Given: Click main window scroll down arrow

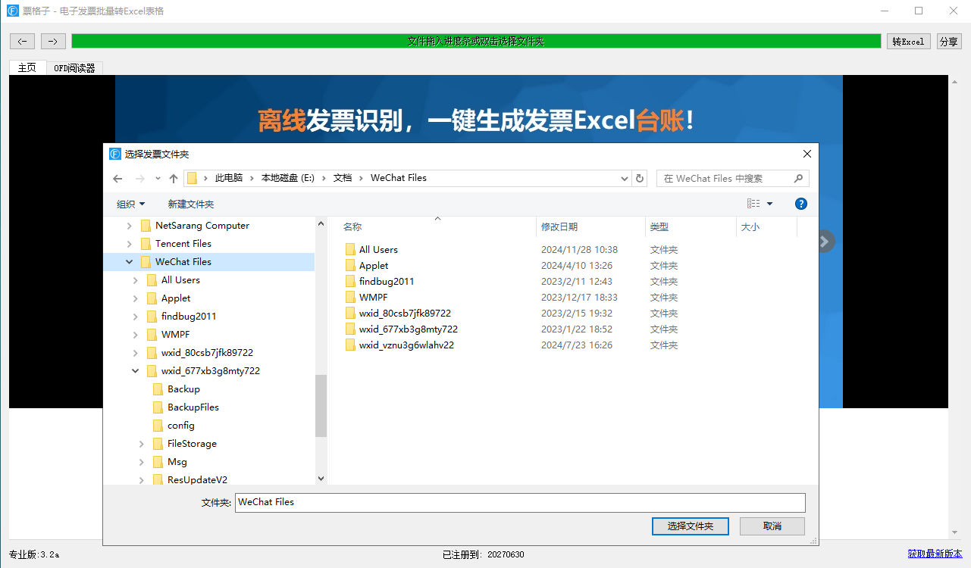Looking at the screenshot, I should [955, 532].
